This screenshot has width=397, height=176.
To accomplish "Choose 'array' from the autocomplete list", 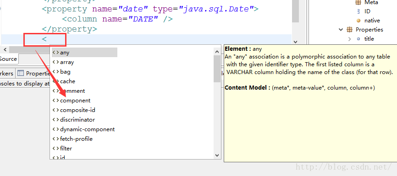I will click(x=67, y=62).
